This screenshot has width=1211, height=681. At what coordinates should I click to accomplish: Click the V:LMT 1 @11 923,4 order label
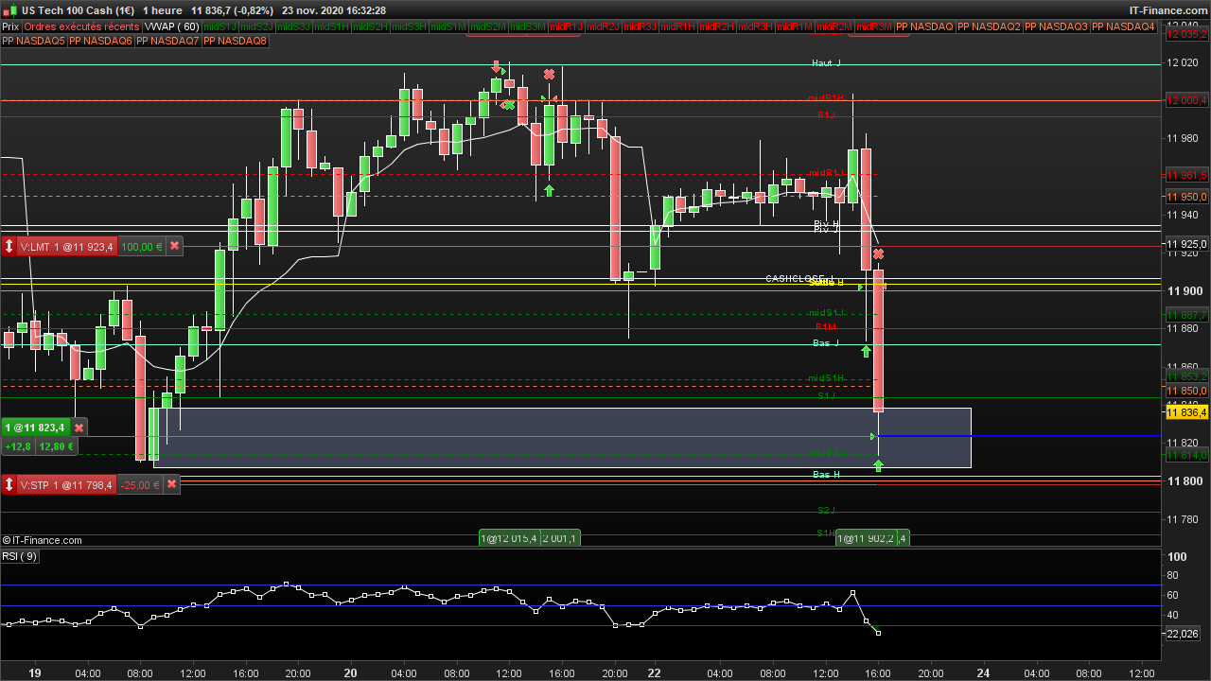click(x=67, y=247)
